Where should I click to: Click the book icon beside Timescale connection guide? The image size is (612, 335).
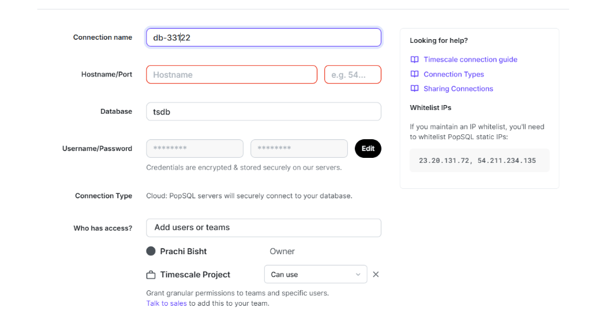point(414,60)
